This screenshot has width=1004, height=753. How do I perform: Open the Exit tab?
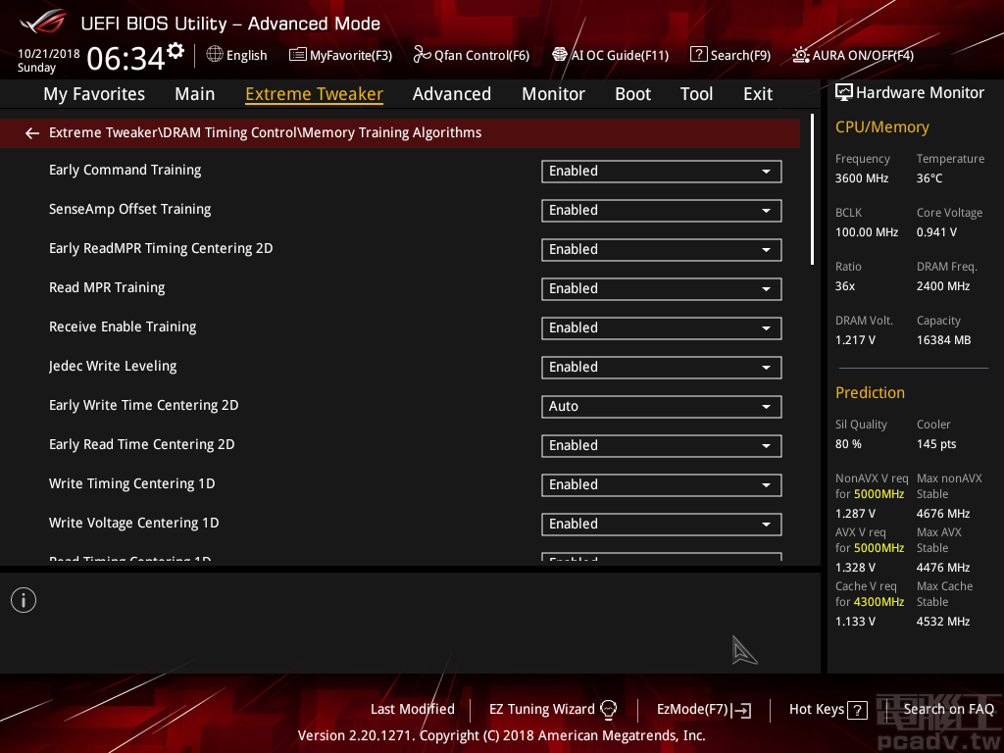click(x=758, y=94)
